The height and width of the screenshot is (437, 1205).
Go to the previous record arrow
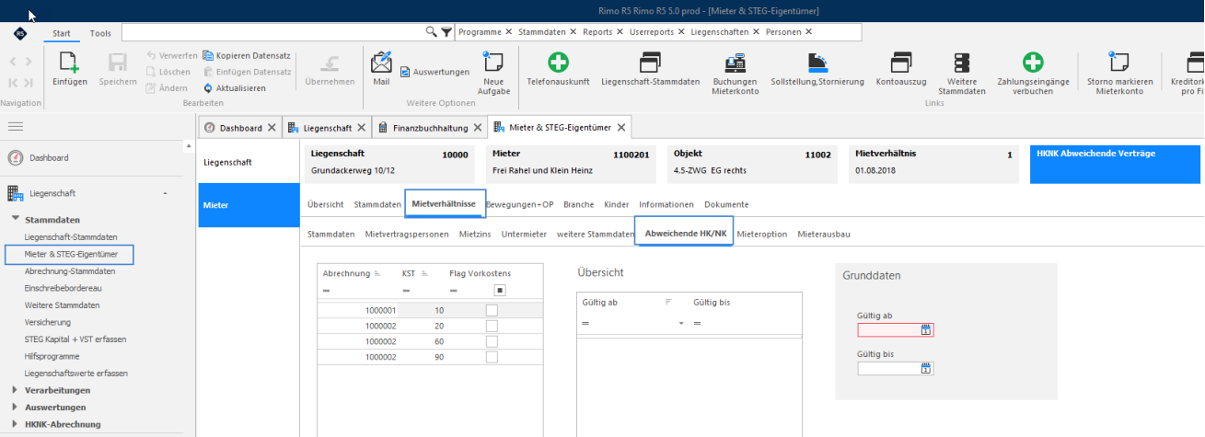click(x=14, y=62)
